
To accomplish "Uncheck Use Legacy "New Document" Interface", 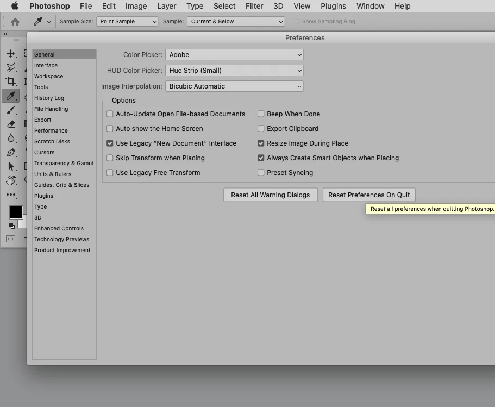I will click(110, 143).
